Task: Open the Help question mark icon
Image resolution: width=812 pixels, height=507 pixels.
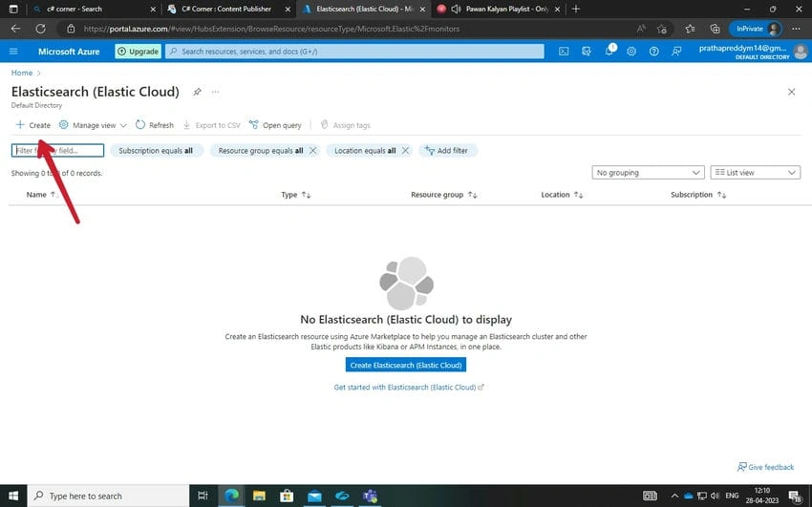Action: [x=654, y=52]
